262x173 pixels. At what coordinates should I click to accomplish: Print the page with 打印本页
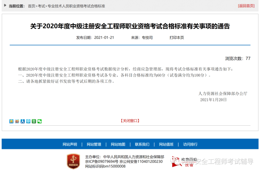tap(177, 38)
